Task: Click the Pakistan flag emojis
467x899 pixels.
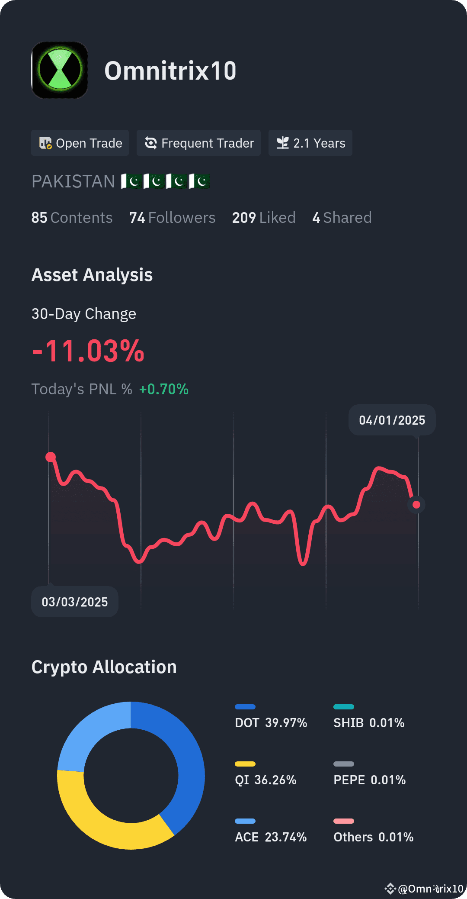Action: click(x=165, y=181)
